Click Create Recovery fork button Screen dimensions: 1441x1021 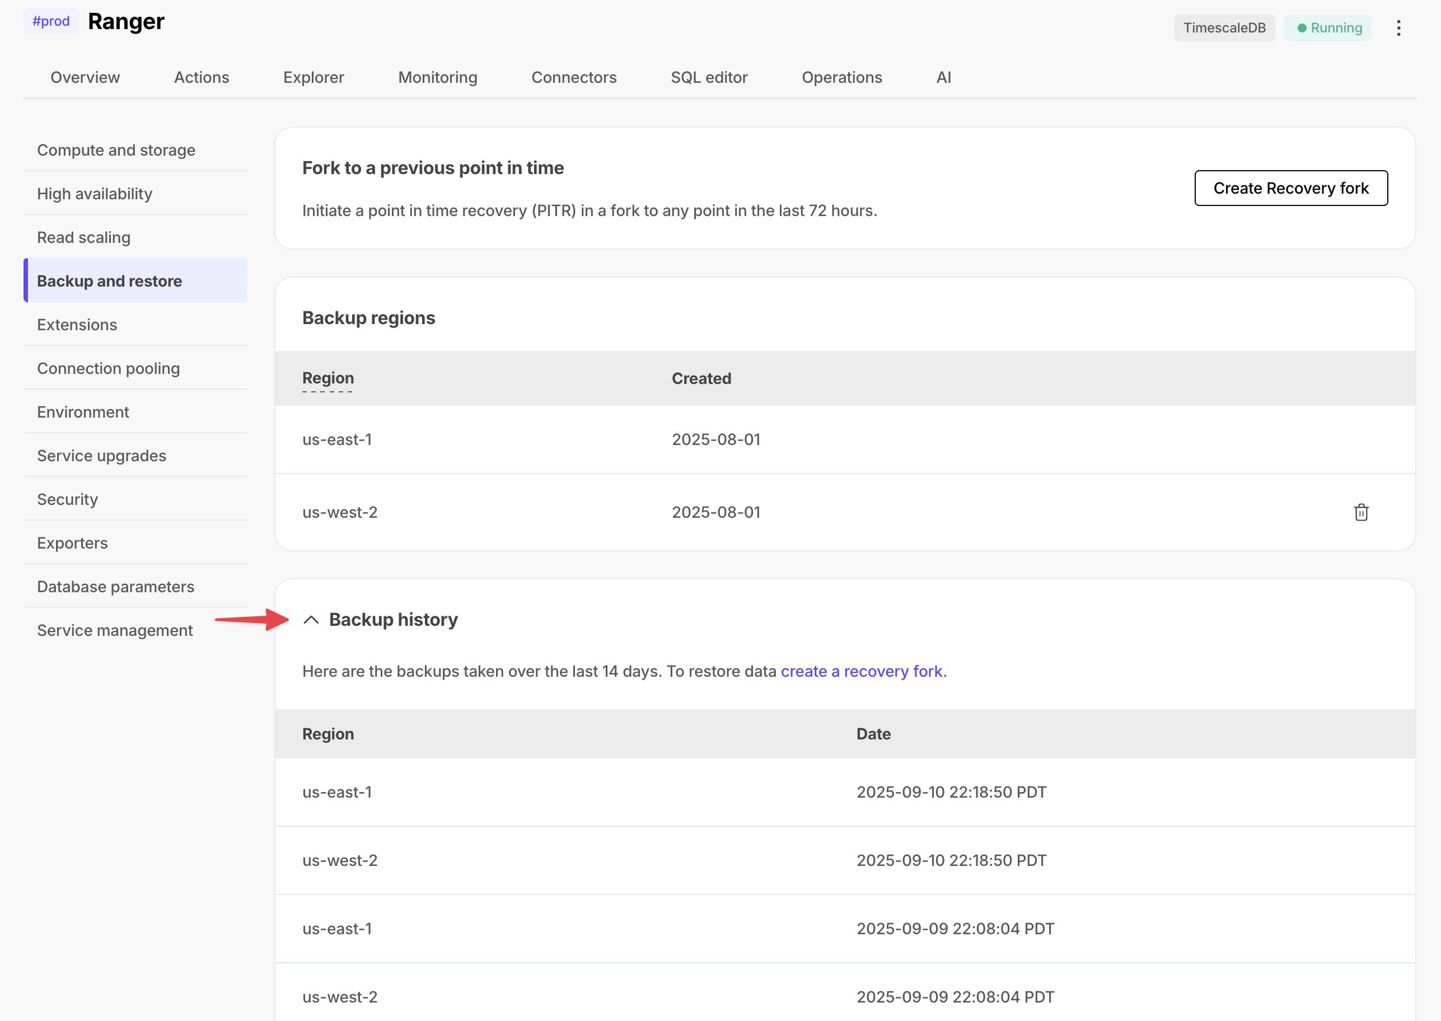point(1290,188)
